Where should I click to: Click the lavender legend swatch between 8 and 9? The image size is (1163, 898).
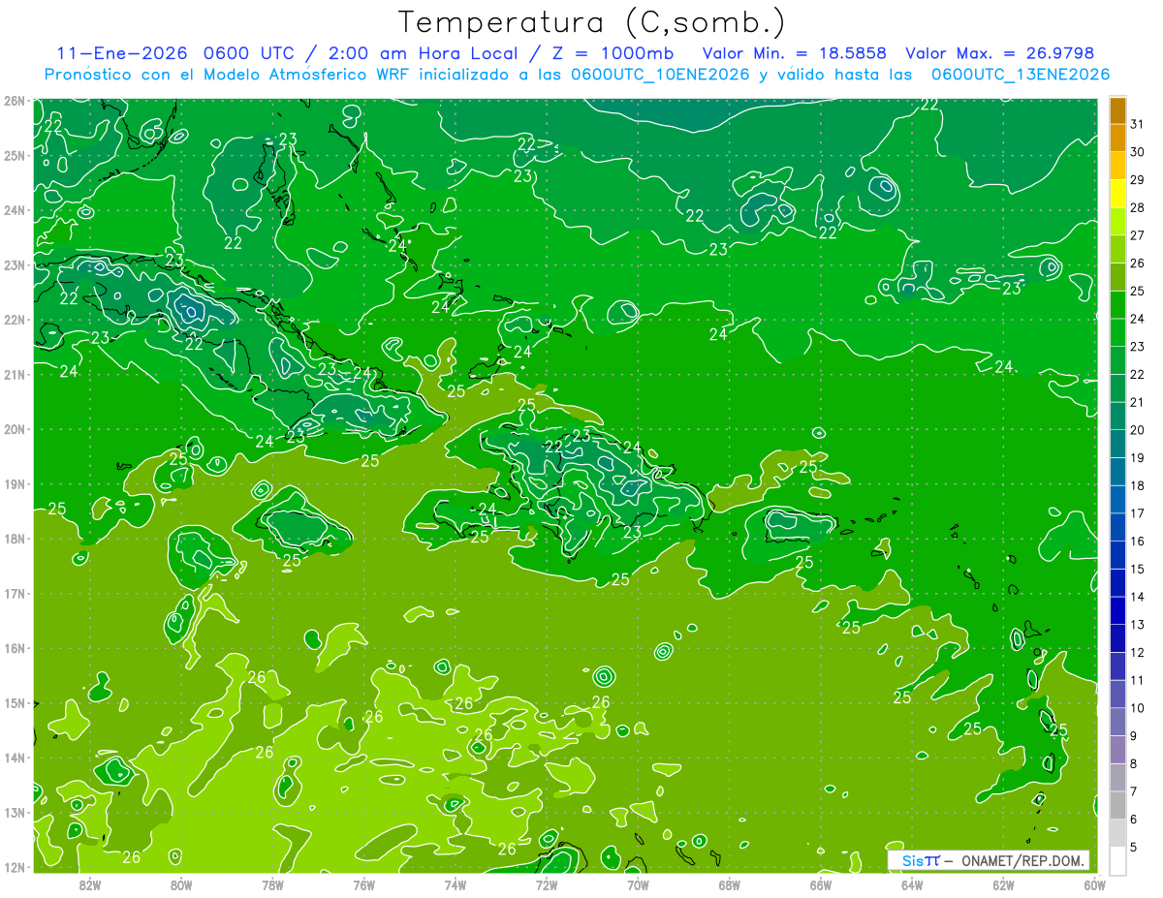1117,750
